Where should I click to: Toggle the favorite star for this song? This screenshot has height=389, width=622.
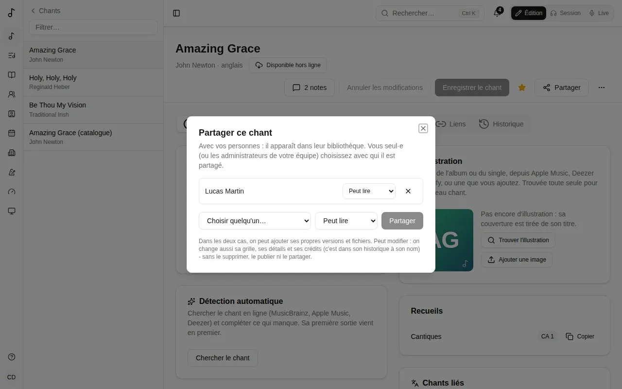522,88
